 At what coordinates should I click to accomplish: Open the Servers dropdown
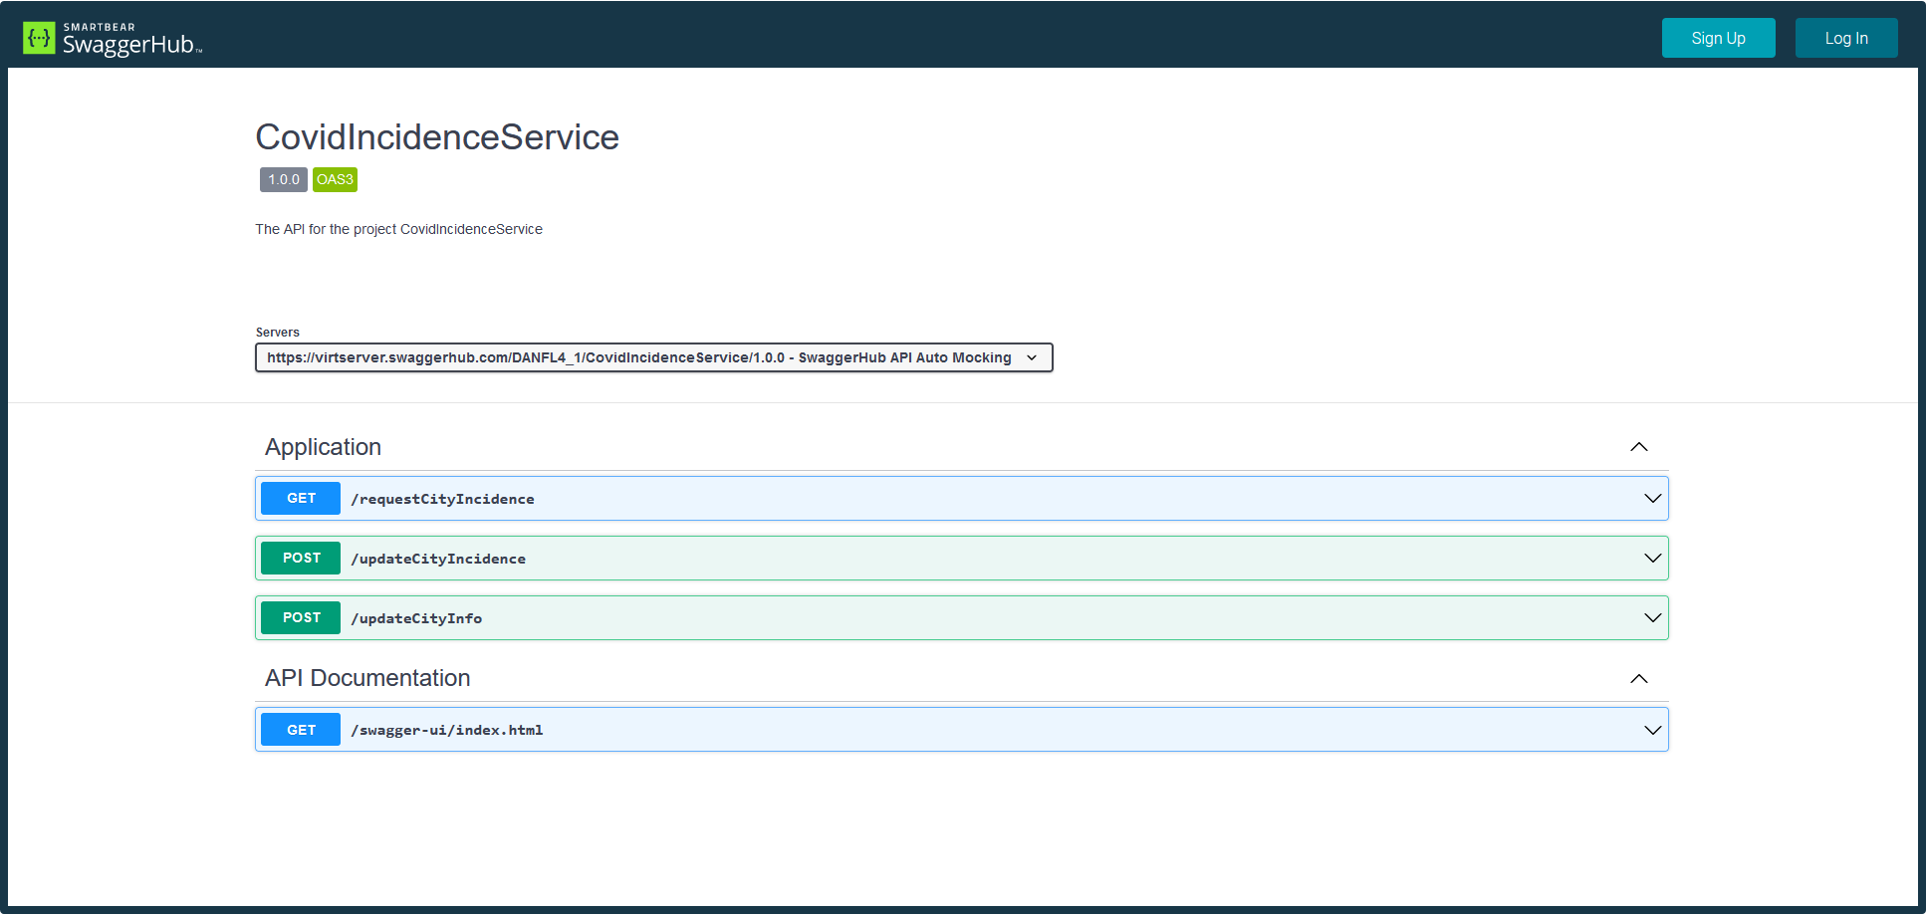[653, 357]
